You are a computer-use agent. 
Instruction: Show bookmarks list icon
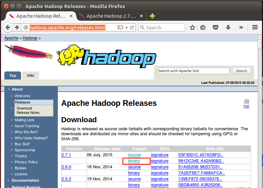coord(203,27)
